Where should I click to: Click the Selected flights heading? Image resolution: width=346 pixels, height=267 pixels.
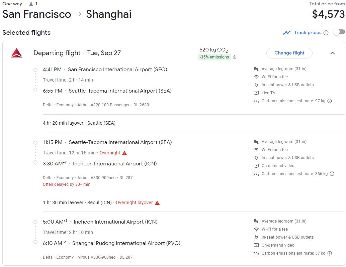click(26, 33)
